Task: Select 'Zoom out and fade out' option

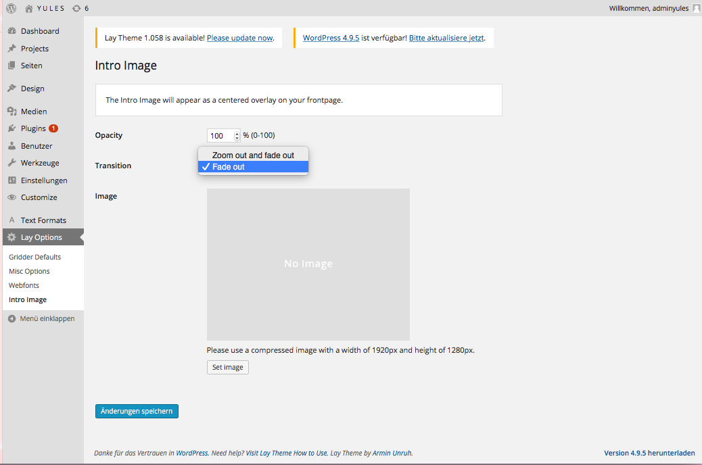Action: click(253, 155)
